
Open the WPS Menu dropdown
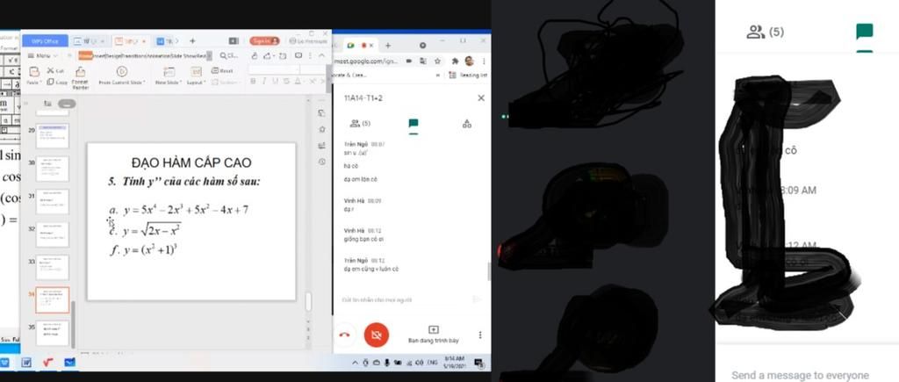(43, 55)
